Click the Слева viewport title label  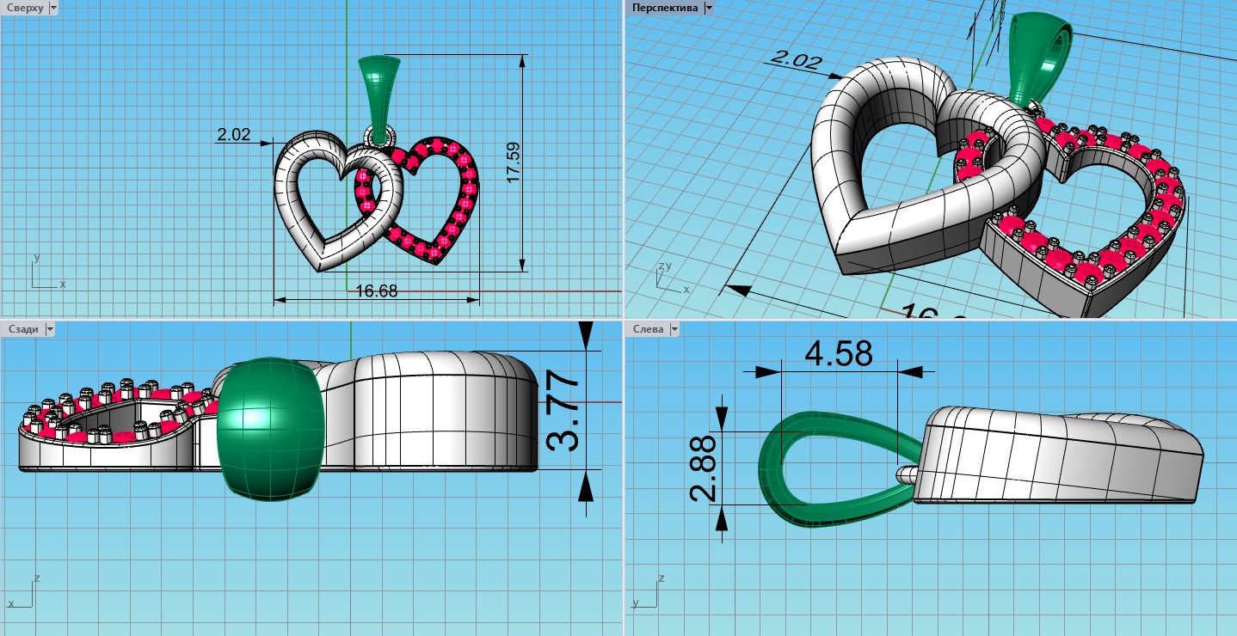pos(648,329)
